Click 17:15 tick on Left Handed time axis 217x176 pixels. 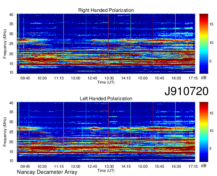[x=193, y=166]
